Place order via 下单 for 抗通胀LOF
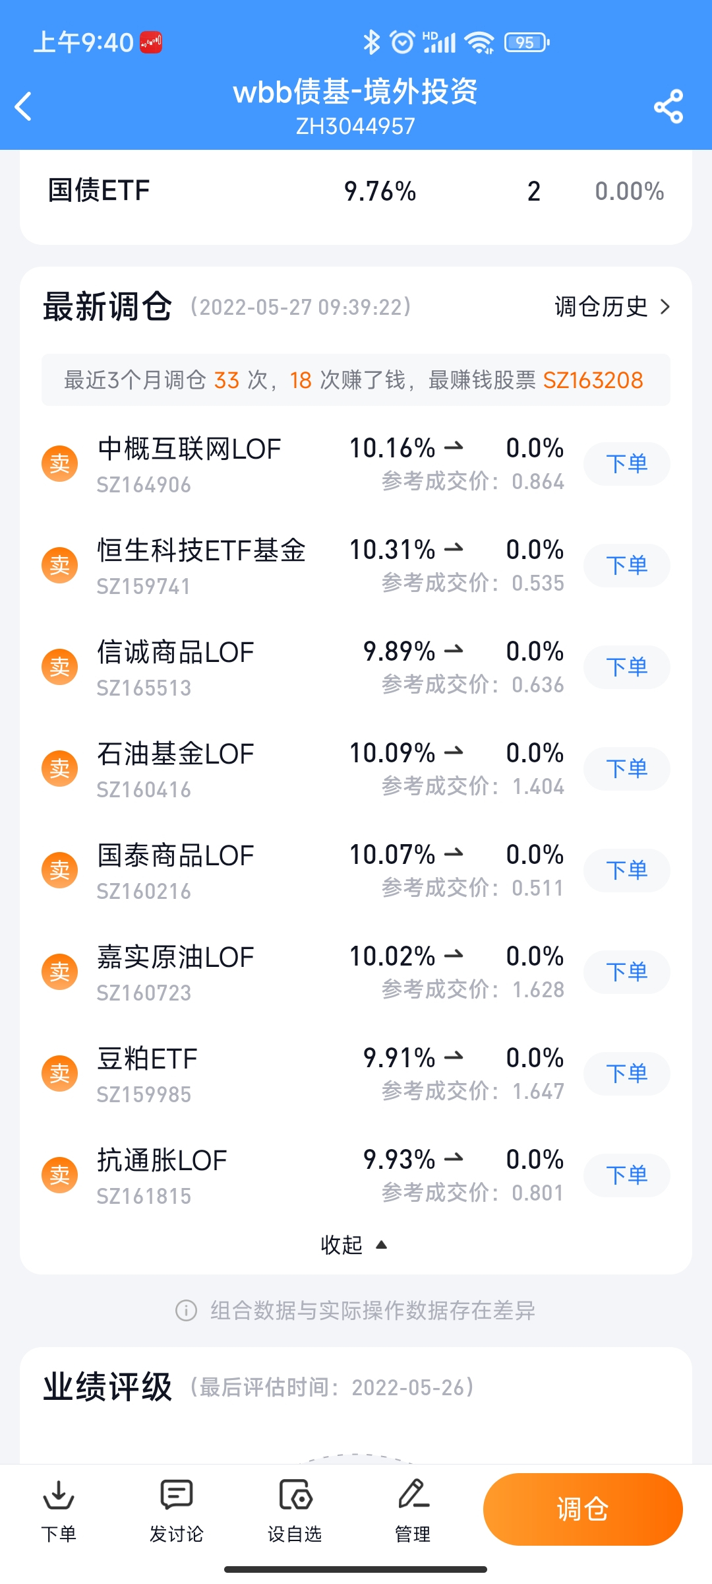 [626, 1175]
